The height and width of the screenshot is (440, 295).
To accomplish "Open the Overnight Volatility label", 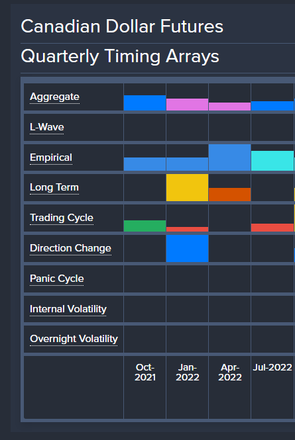I will (x=74, y=339).
